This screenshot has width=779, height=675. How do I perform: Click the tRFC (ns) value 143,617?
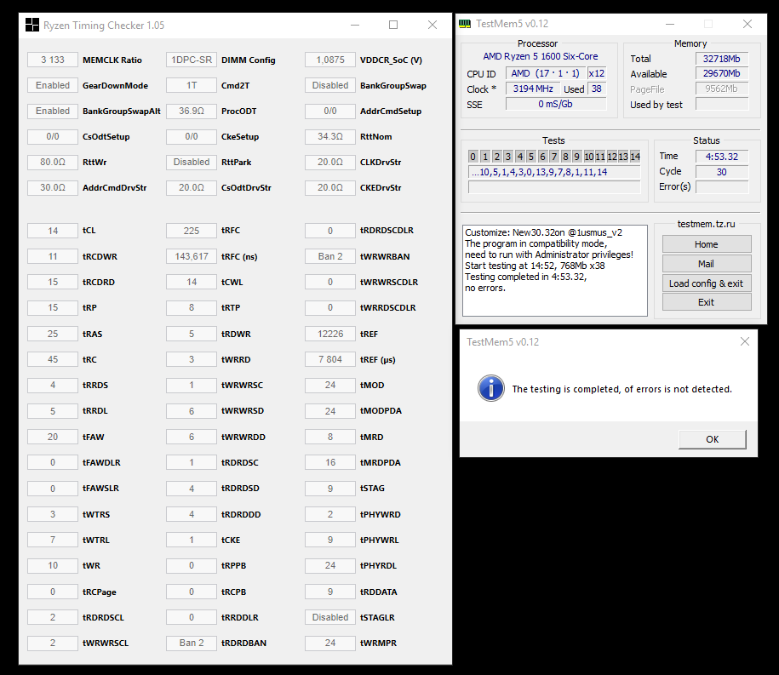(192, 256)
